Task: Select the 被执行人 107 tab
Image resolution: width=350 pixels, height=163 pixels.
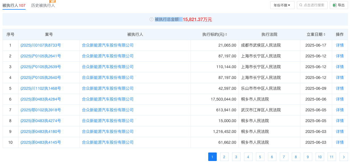Action: pyautogui.click(x=14, y=5)
